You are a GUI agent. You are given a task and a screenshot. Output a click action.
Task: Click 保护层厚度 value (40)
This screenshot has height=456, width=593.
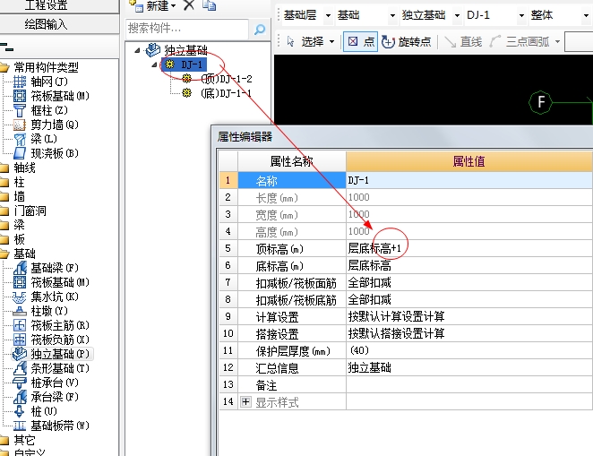[x=469, y=350]
